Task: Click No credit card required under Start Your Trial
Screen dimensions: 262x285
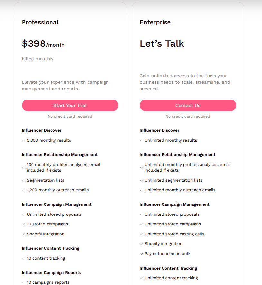Action: pos(70,116)
